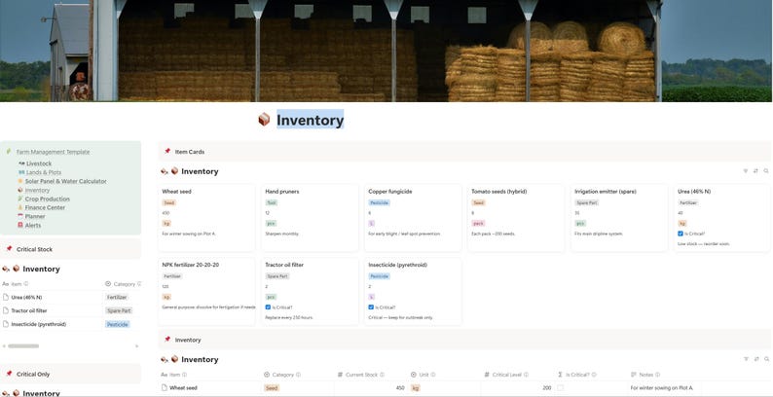Select the Inventory link in sidebar list

click(37, 190)
